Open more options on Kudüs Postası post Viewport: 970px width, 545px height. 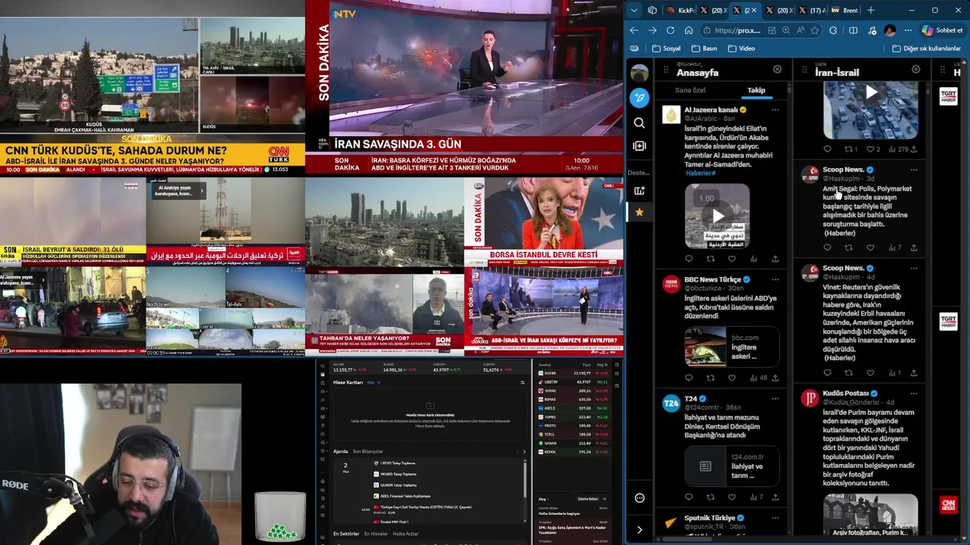tap(914, 394)
